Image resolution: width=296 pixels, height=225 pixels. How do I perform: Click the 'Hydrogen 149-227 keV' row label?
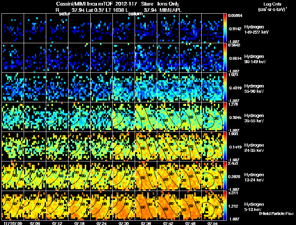coord(256,30)
